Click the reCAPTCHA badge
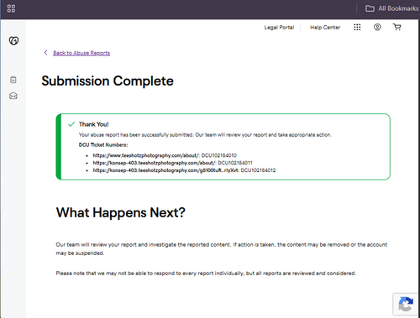The image size is (420, 318). click(x=406, y=304)
